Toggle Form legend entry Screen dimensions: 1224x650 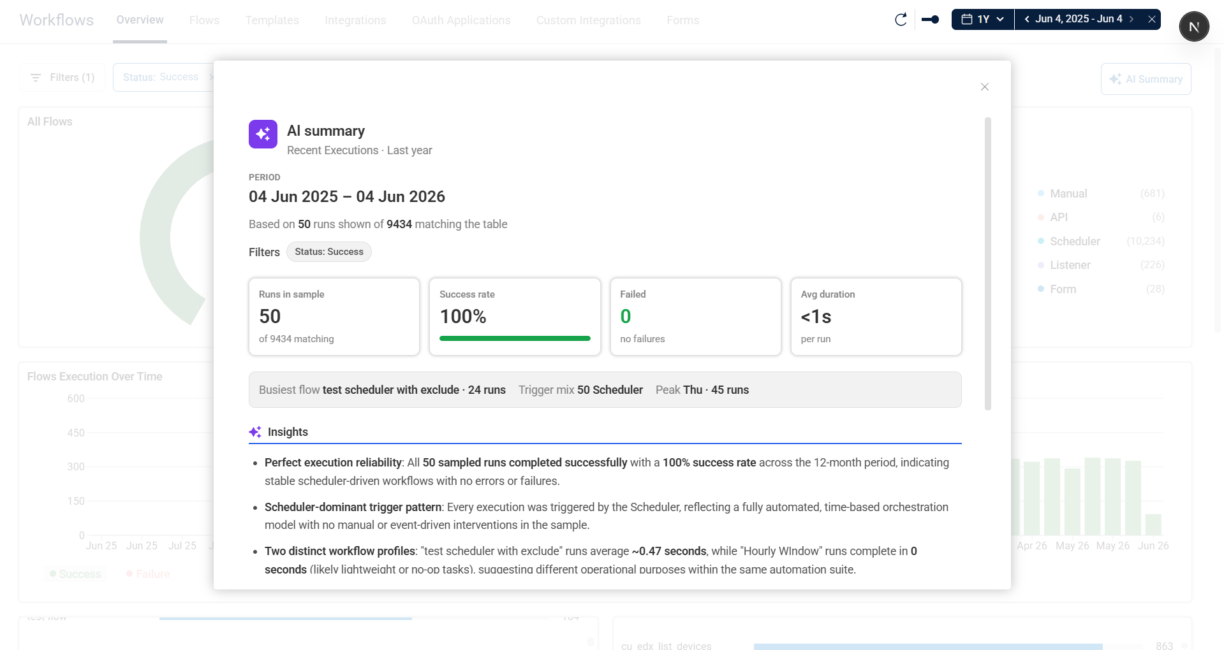coord(1063,289)
